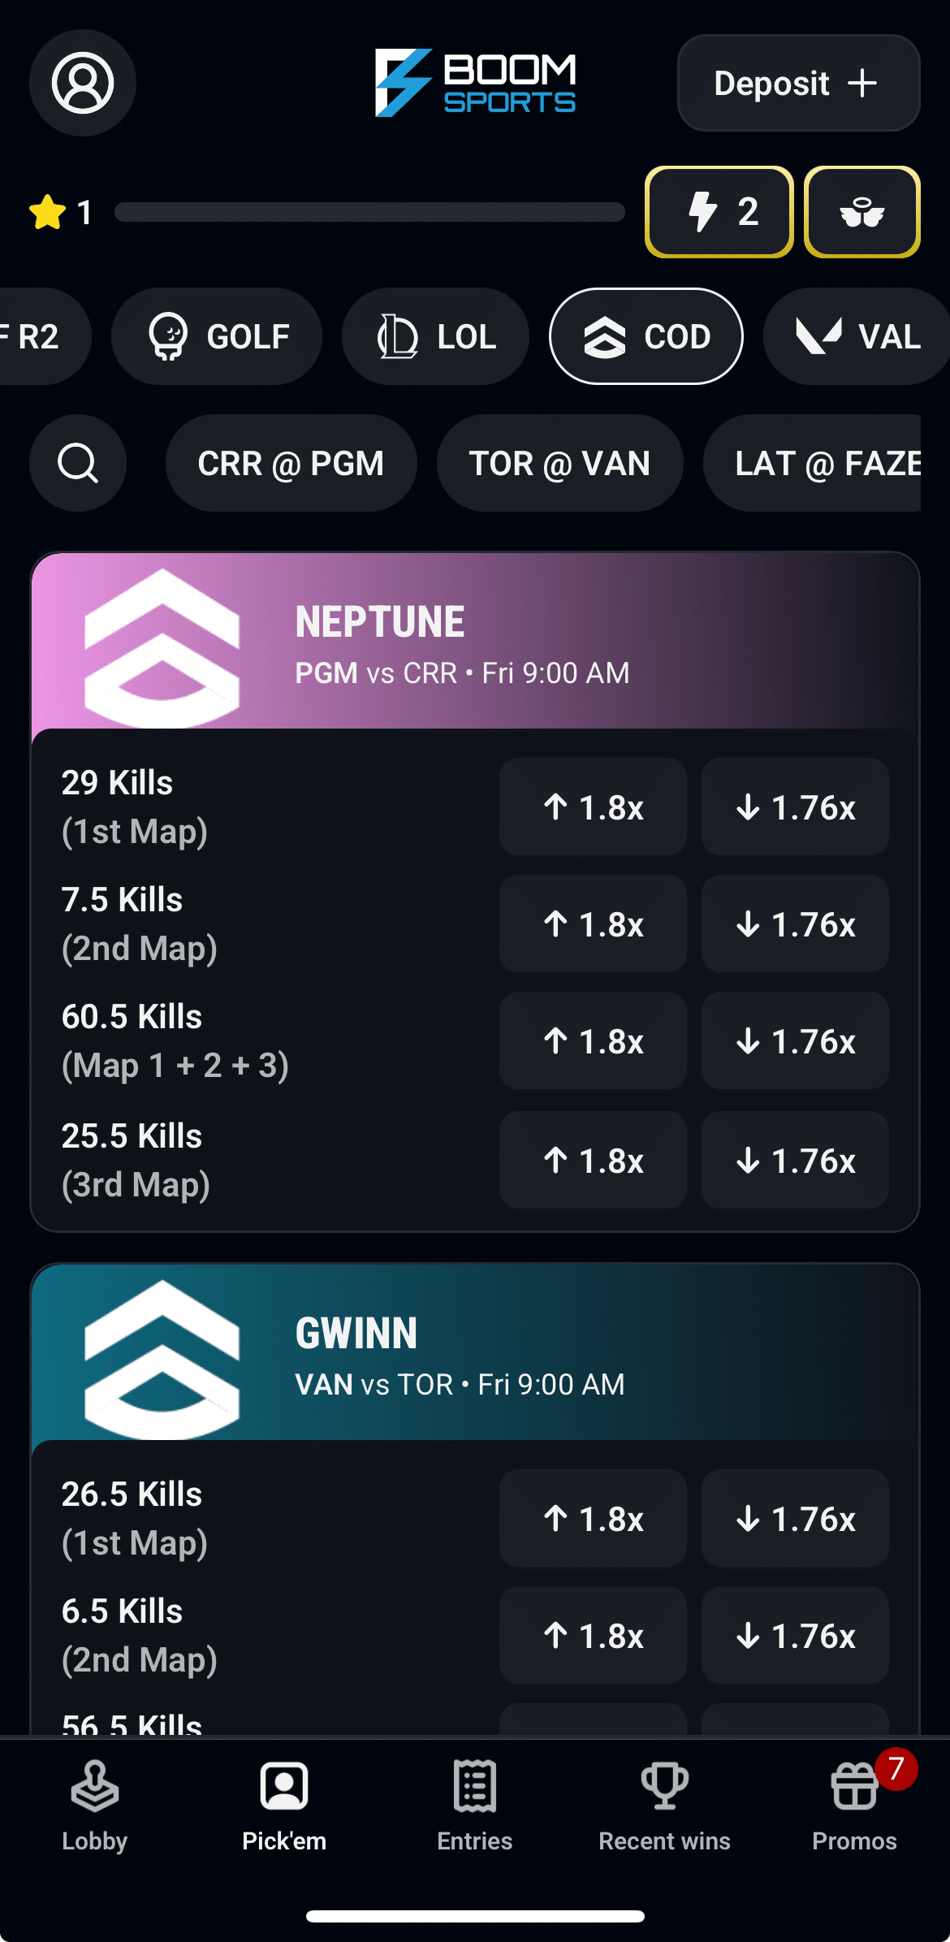Image resolution: width=950 pixels, height=1942 pixels.
Task: Pick more on Neptune 29 Kills 1st Map
Action: click(x=593, y=807)
